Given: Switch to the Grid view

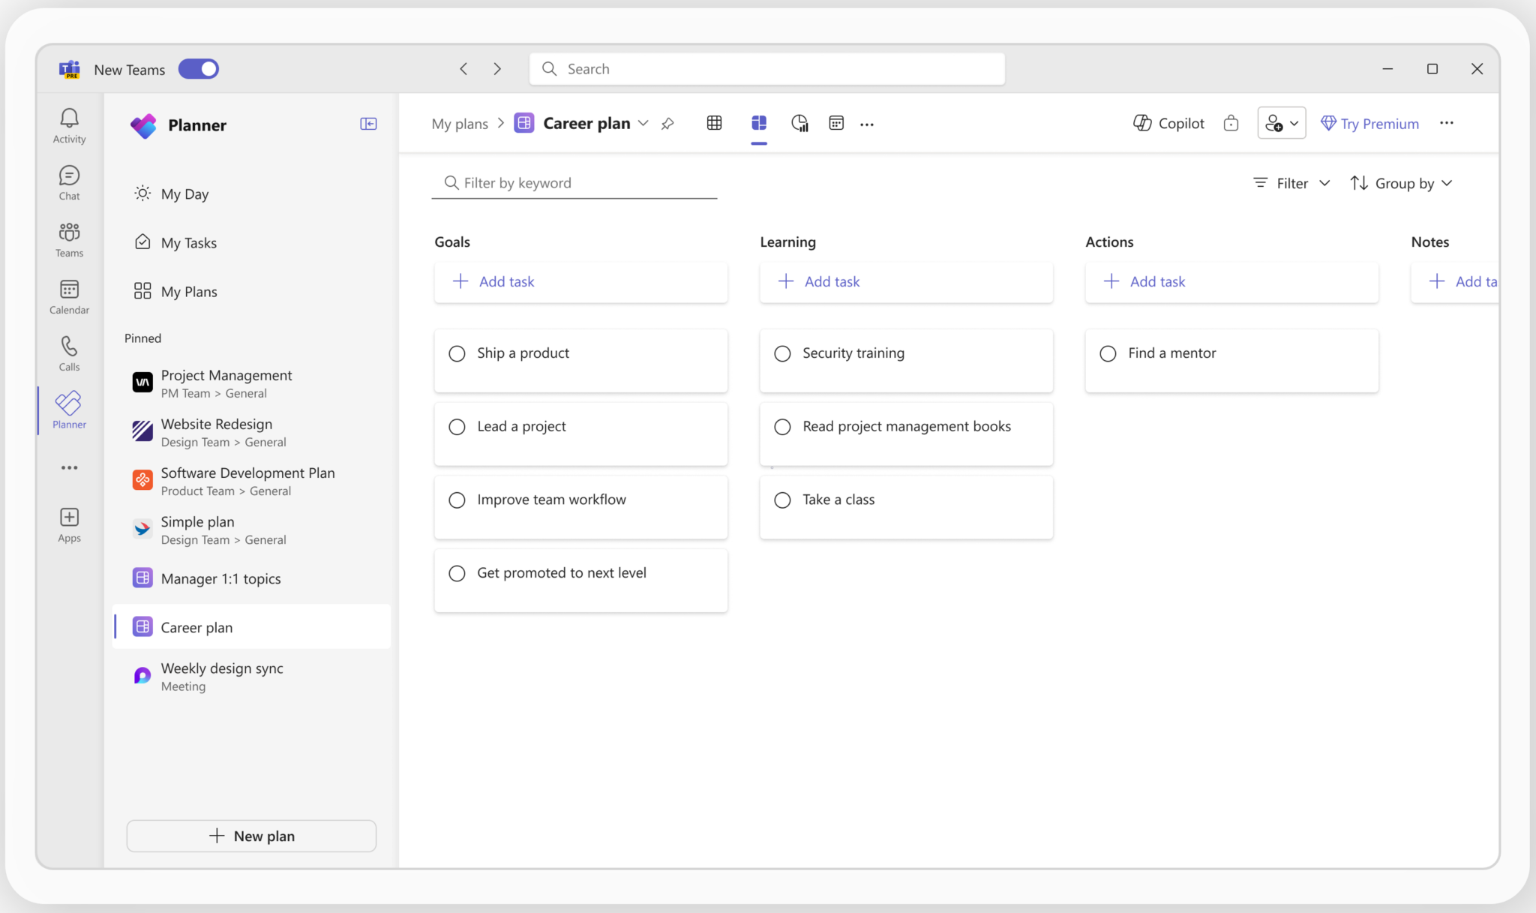Looking at the screenshot, I should pyautogui.click(x=714, y=122).
